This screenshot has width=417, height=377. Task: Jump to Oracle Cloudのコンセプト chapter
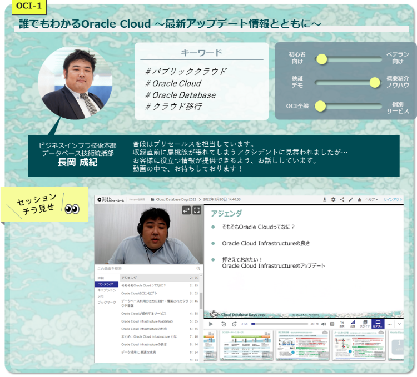[140, 293]
